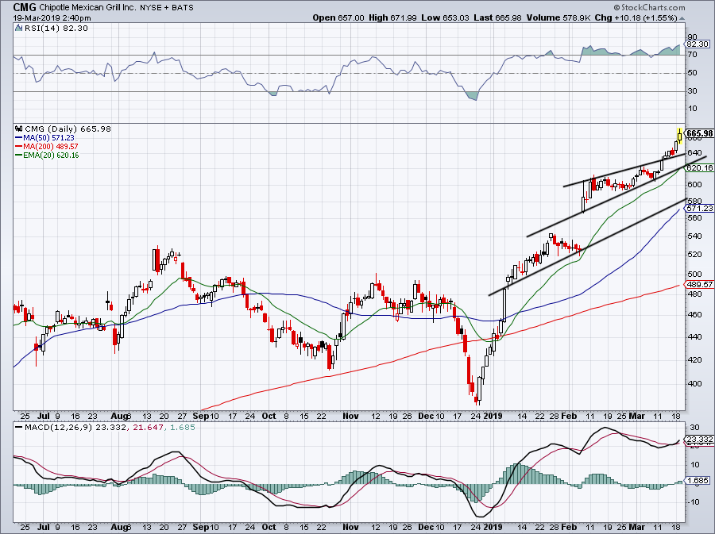Click the candlestick icon beside CMG (Daily)
Screen dimensions: 715x534
(x=19, y=129)
